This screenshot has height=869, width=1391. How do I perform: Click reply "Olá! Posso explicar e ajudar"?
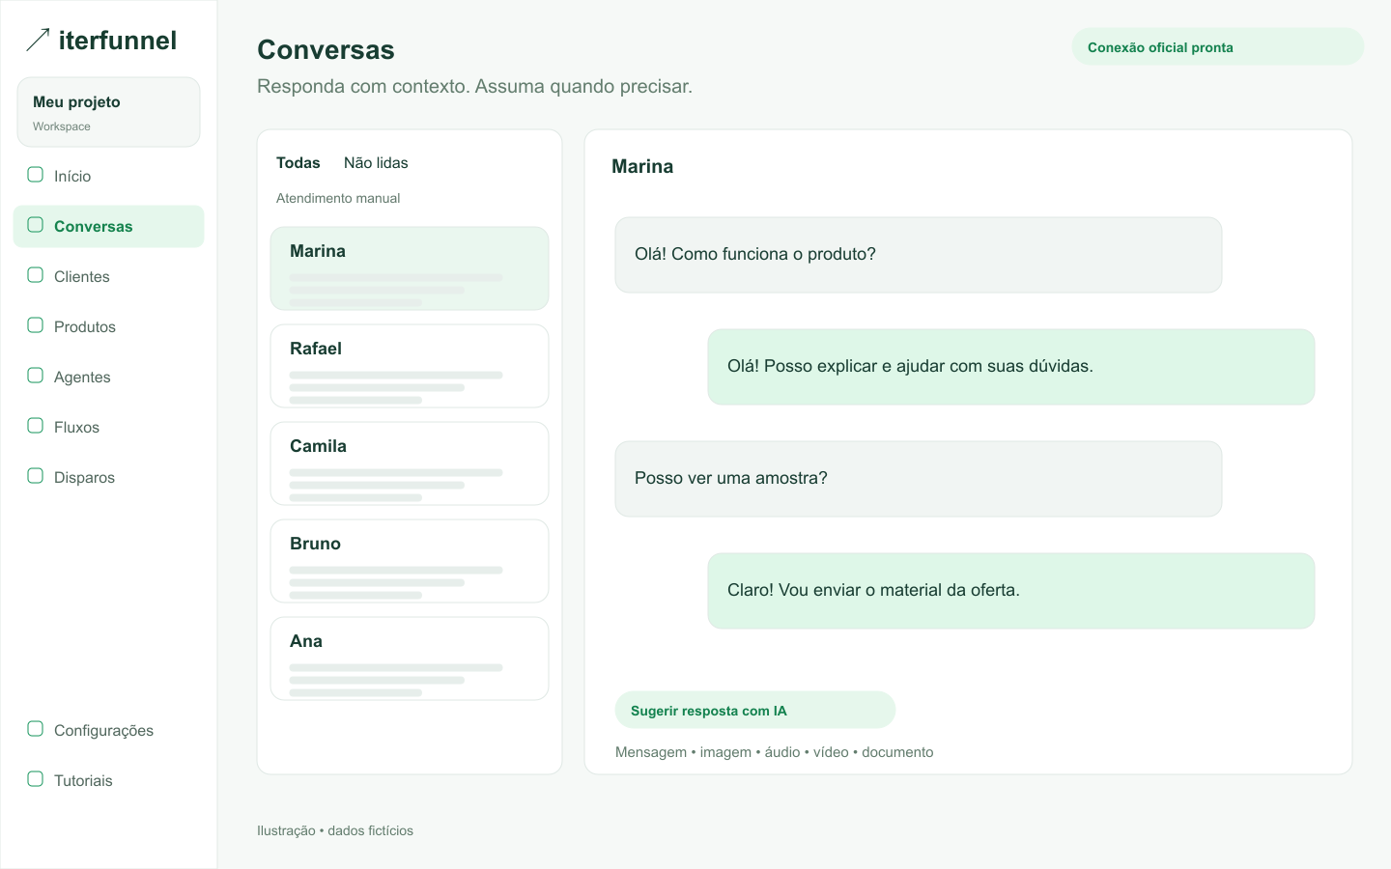click(1011, 367)
